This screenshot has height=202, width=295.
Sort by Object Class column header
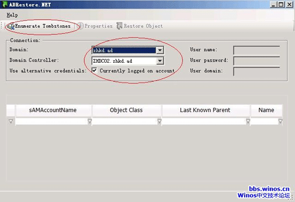(x=127, y=110)
